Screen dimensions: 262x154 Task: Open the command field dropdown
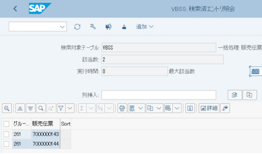click(x=62, y=27)
